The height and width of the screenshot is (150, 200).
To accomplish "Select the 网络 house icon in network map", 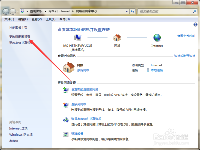I will click(117, 37).
